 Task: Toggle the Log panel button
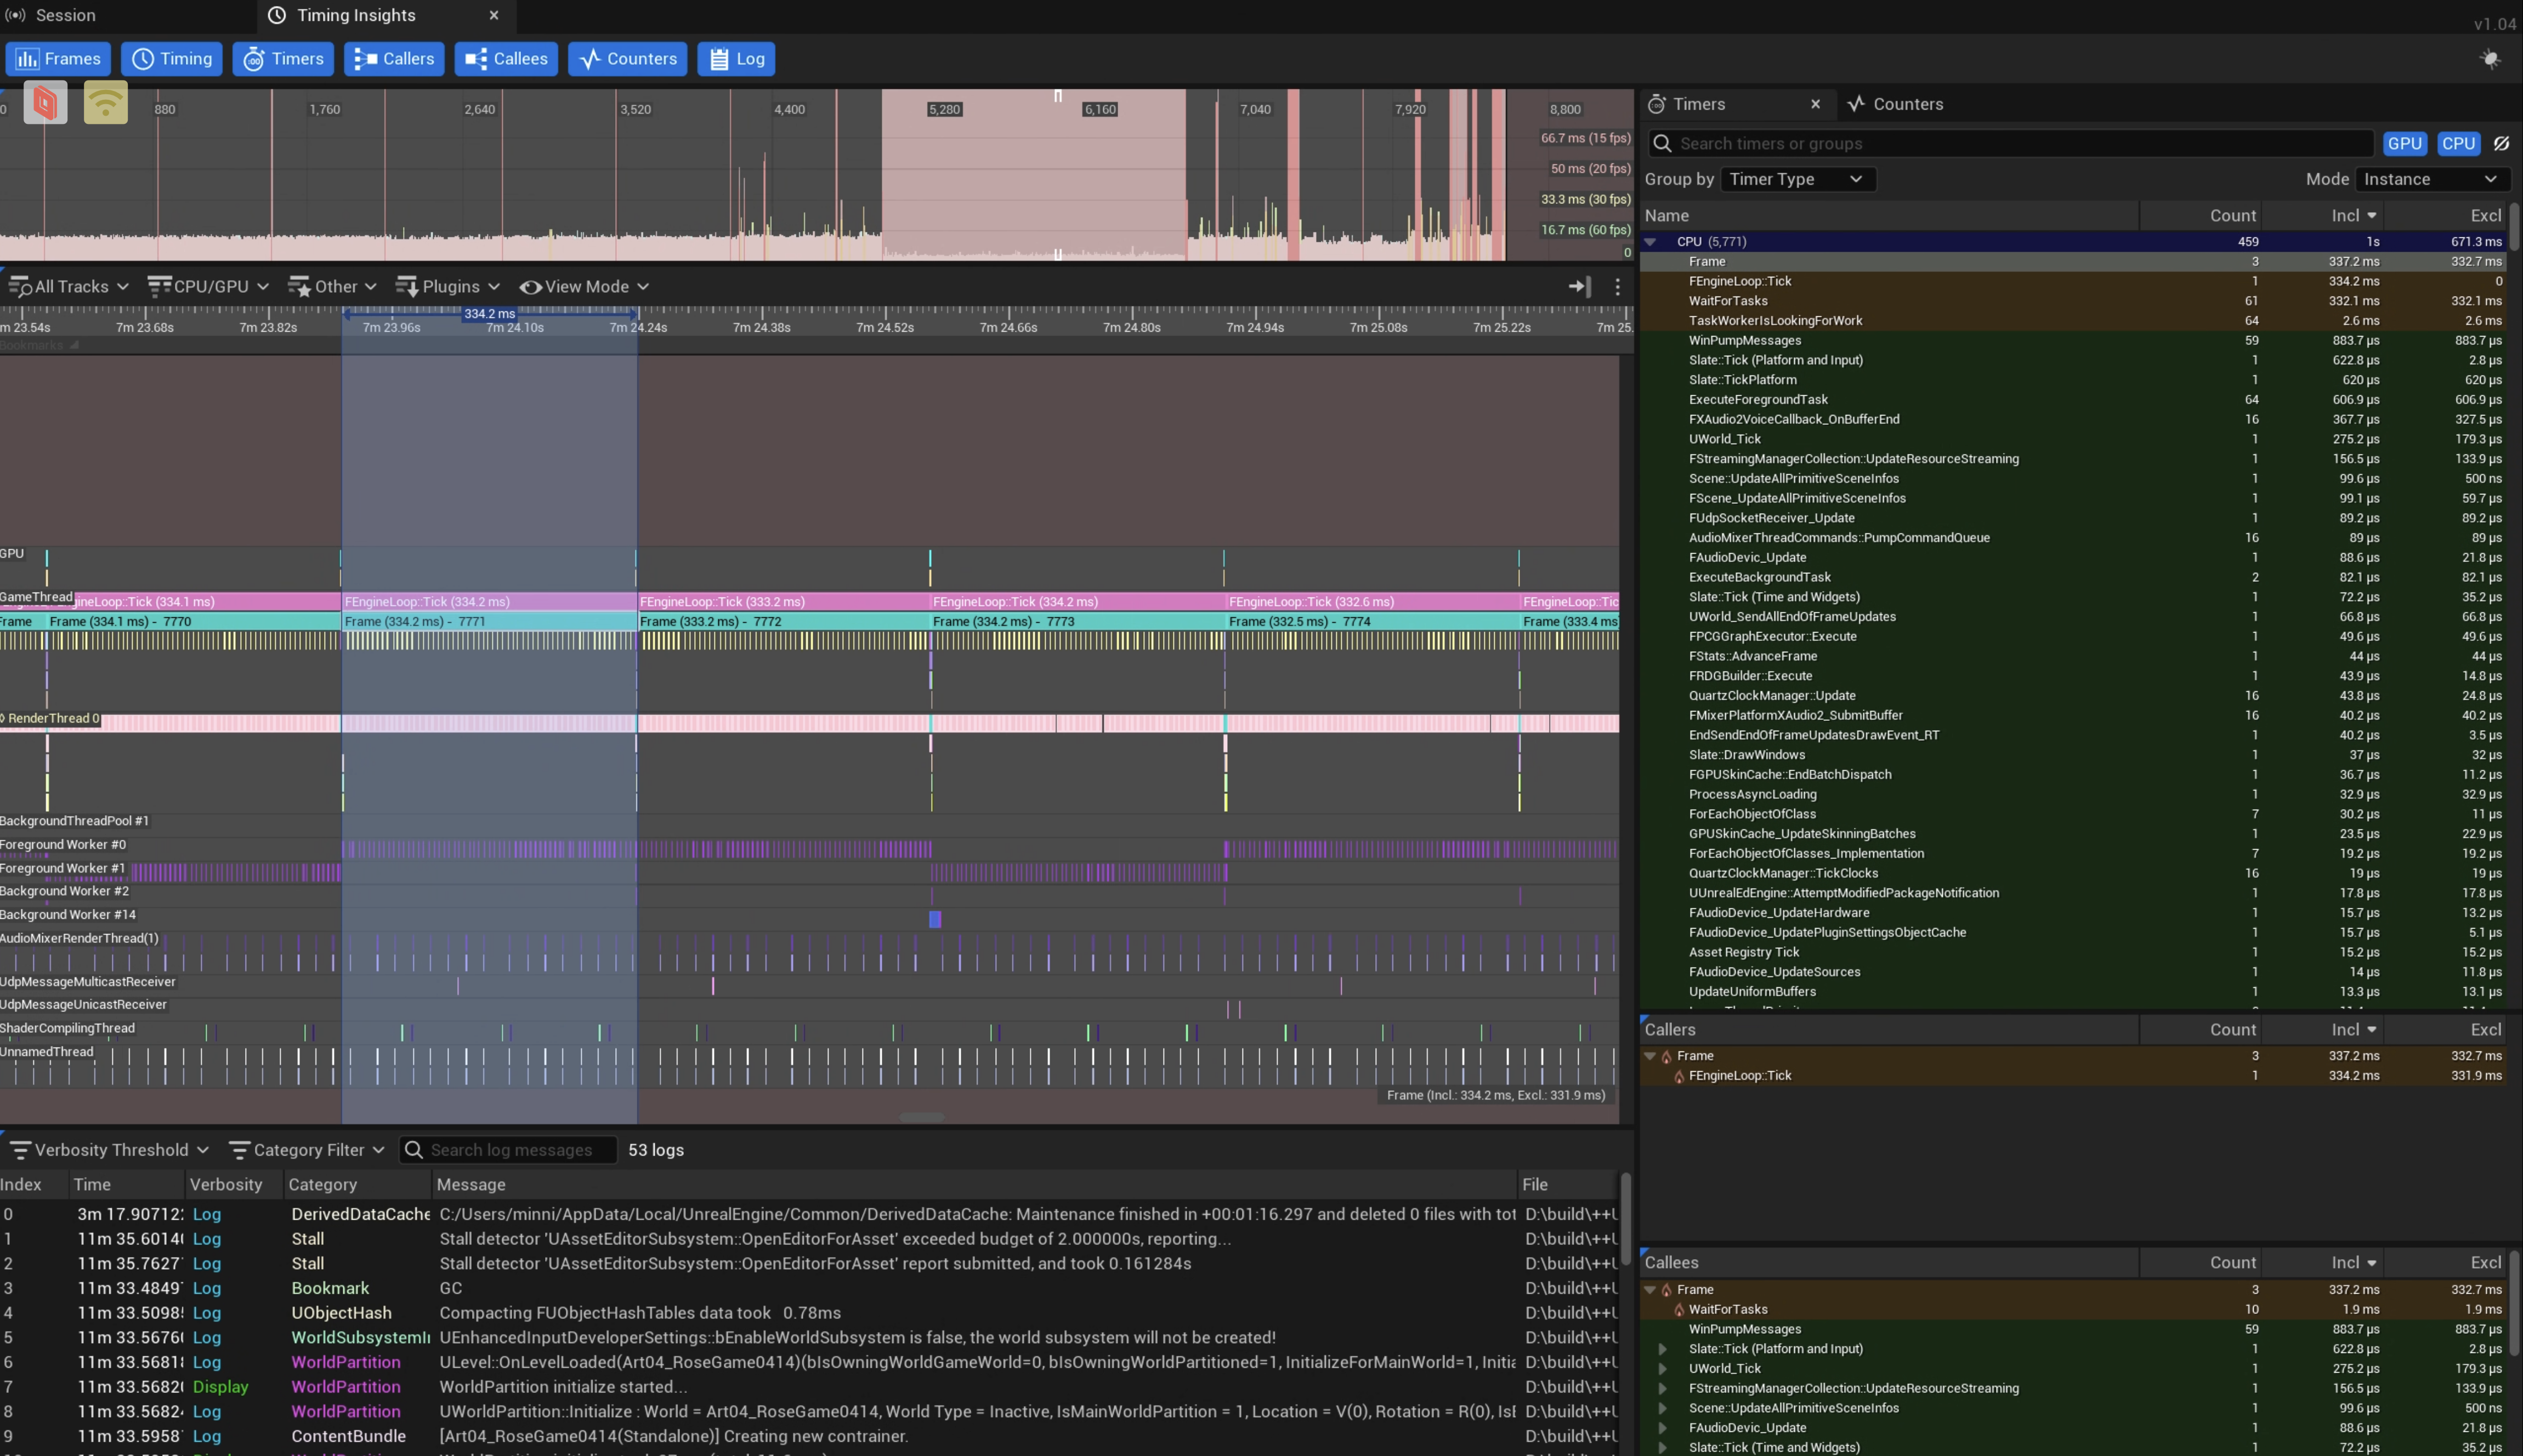737,59
